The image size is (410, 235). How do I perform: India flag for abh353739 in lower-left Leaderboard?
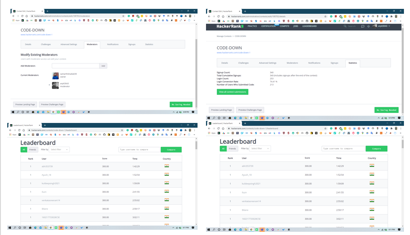tap(166, 166)
